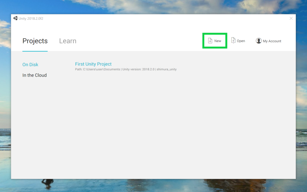
Task: Click the shimura_unity owner name text
Action: (166, 69)
